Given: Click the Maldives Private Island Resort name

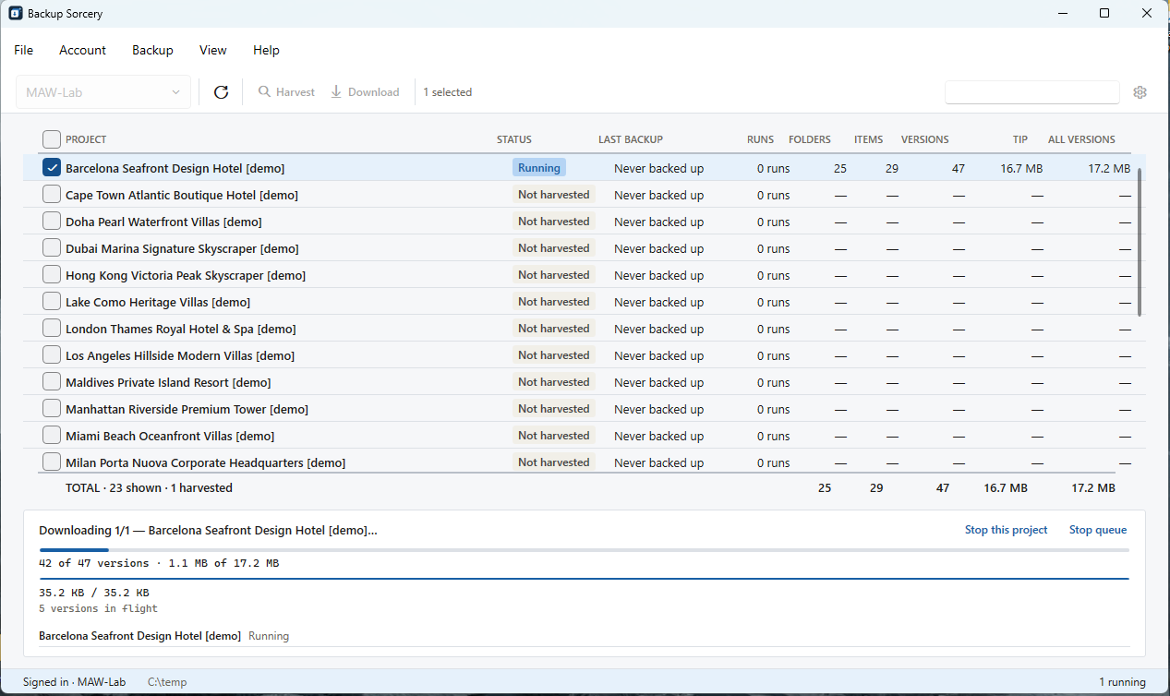Looking at the screenshot, I should 168,382.
